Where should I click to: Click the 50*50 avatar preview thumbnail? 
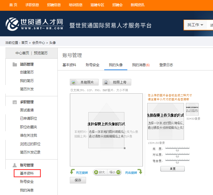[192, 109]
